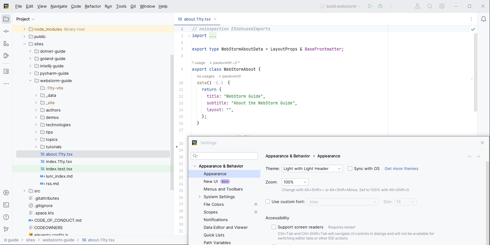Image resolution: width=490 pixels, height=245 pixels.
Task: Debug the build:webstorm configuration
Action: (x=380, y=6)
